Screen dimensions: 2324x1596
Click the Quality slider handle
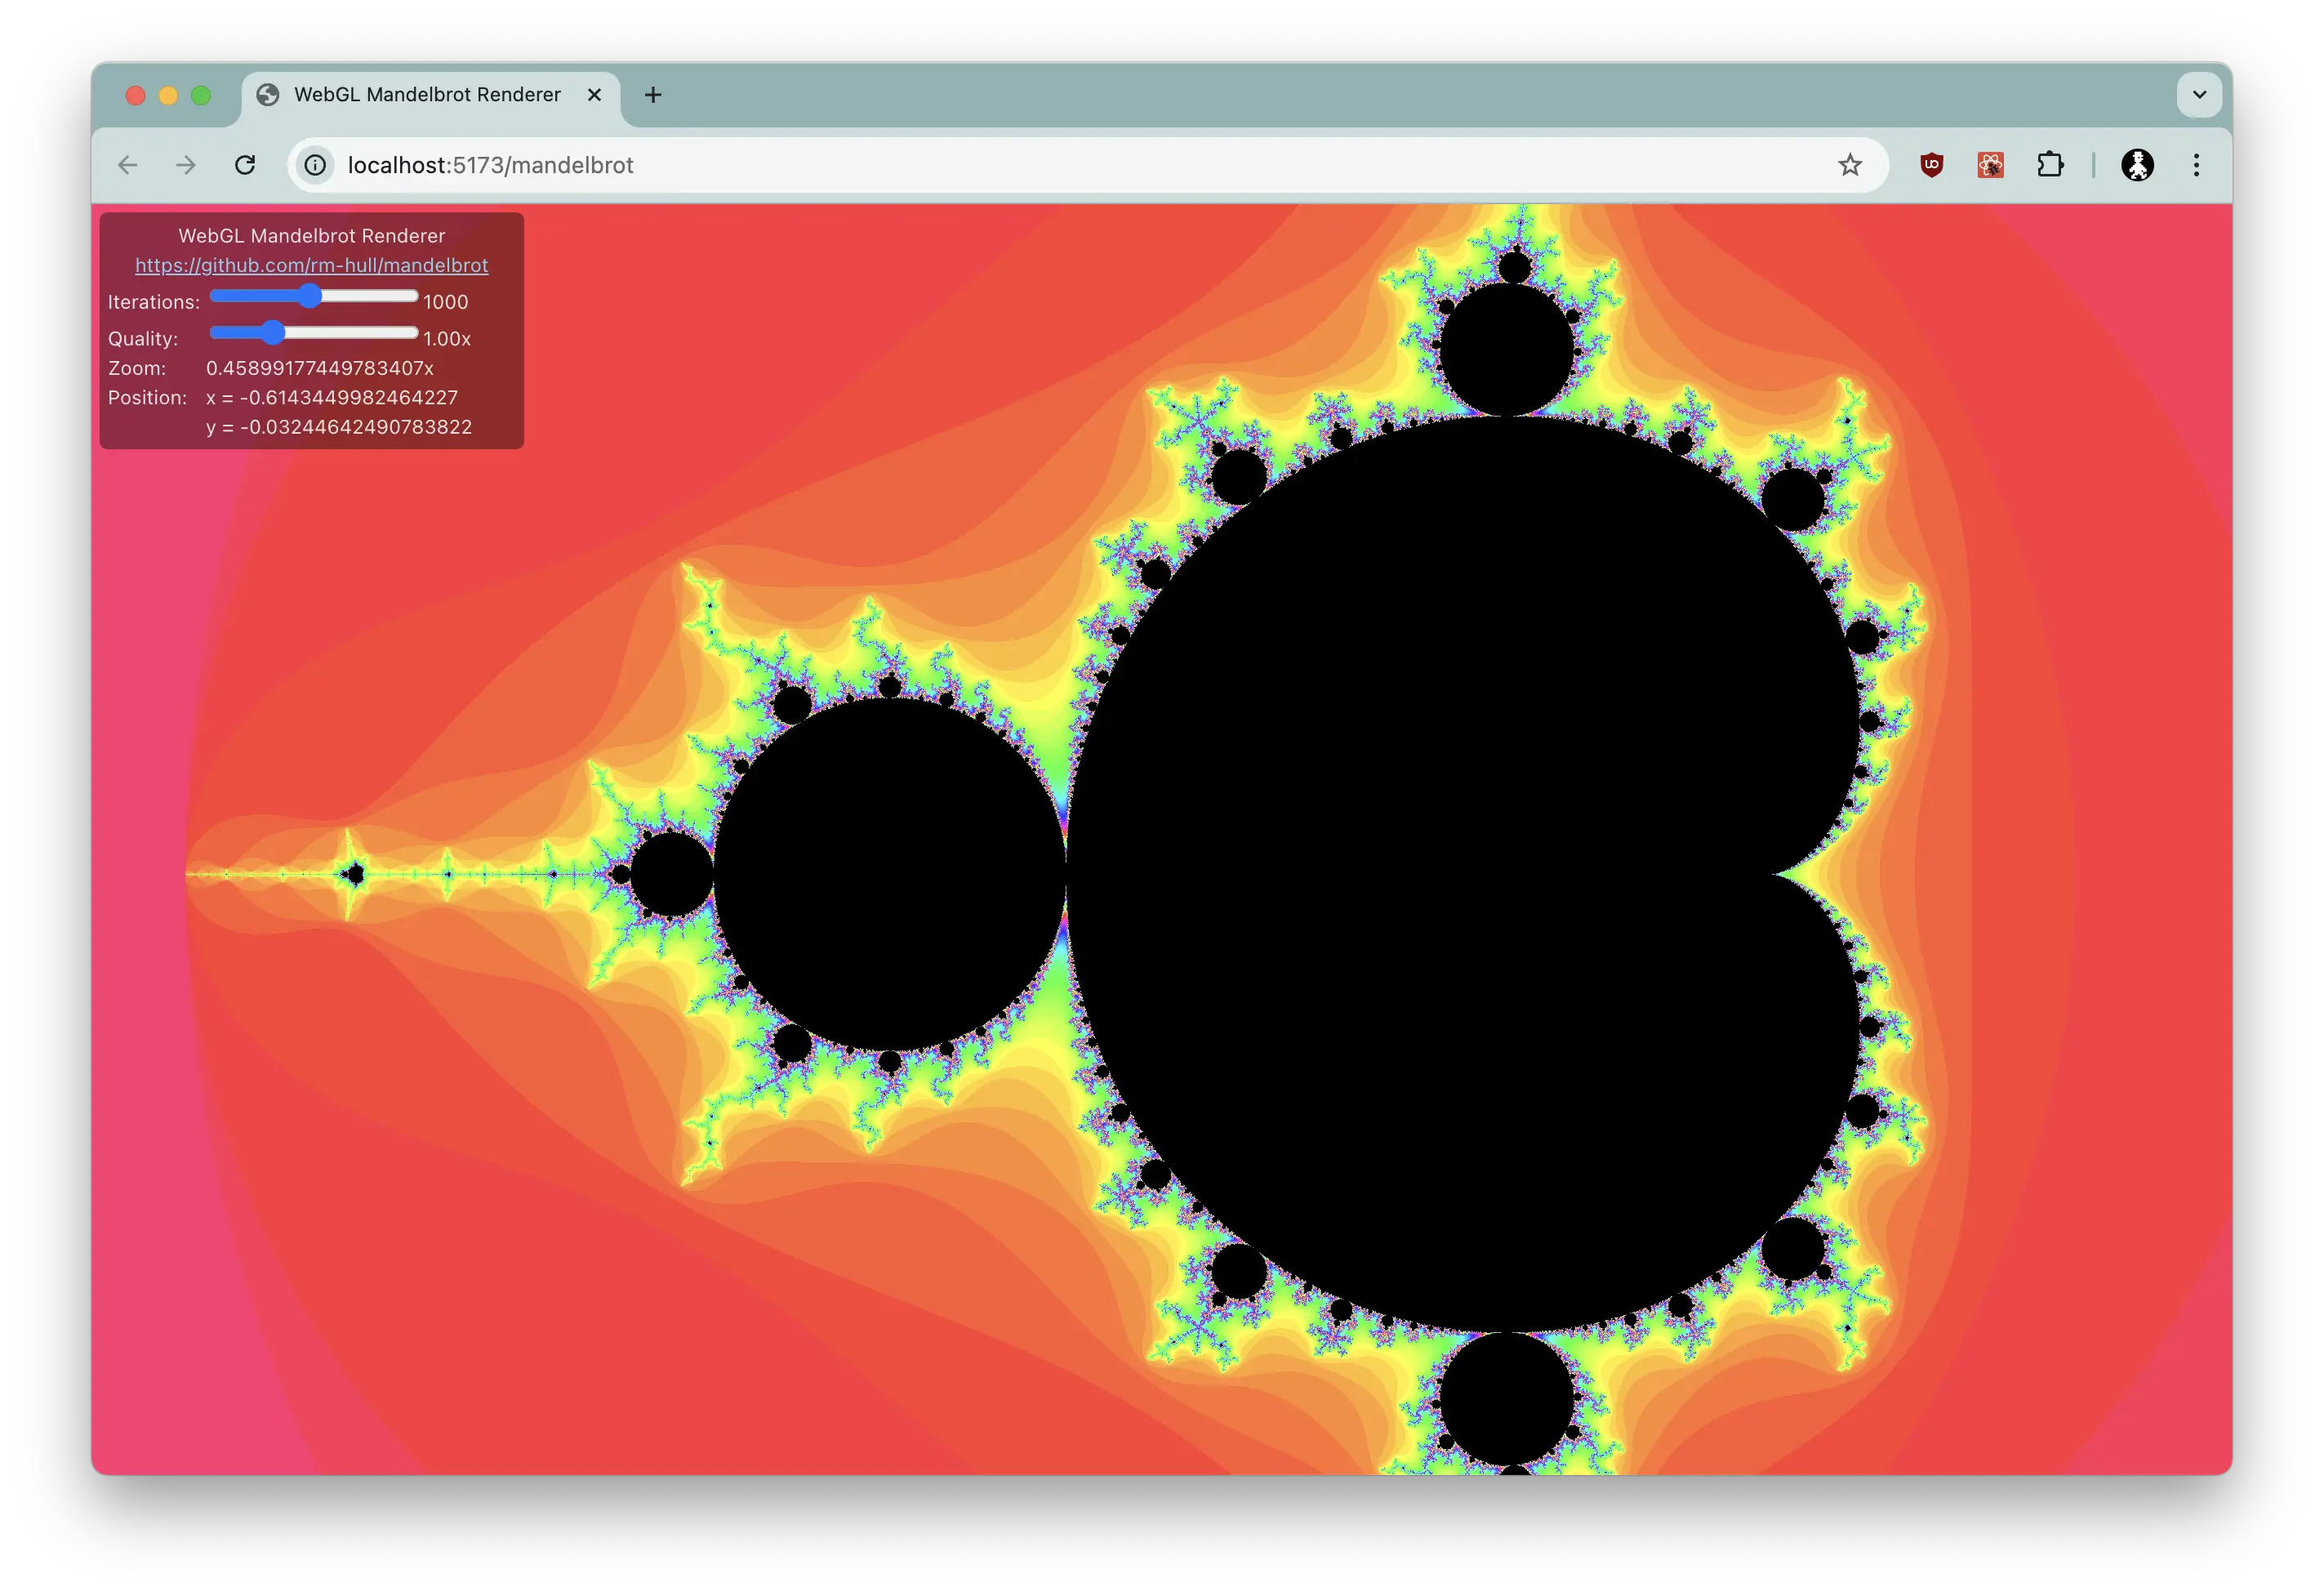[x=272, y=333]
